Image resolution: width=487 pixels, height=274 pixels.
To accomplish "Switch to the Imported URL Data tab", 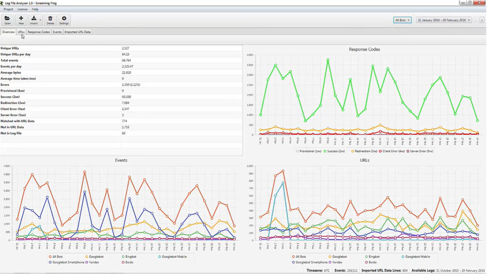I will pos(78,32).
